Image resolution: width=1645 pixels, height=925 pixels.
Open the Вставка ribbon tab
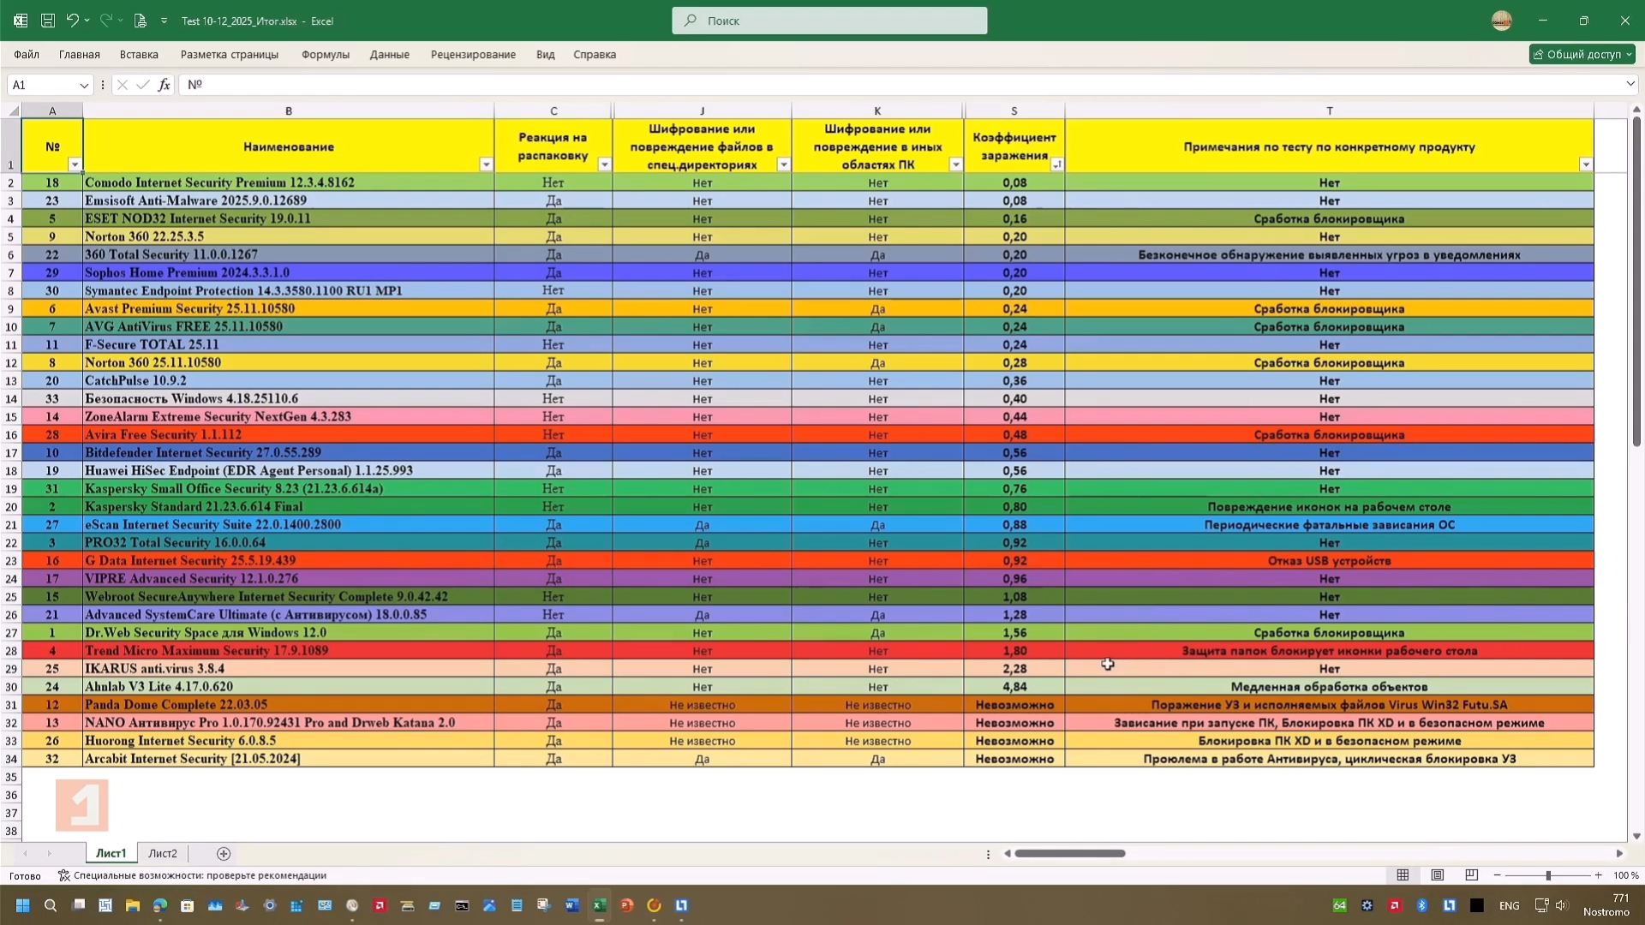tap(139, 54)
